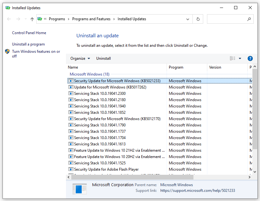260x201 pixels.
Task: Open the blue Help button
Action: pos(250,58)
